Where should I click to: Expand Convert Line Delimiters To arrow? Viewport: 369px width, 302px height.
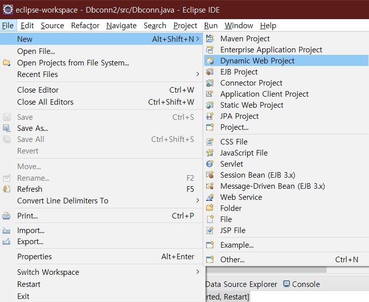coord(198,200)
